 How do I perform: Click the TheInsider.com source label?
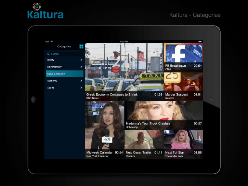pos(174,156)
